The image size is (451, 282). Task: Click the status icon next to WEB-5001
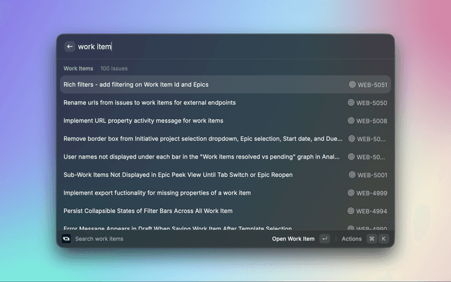(352, 175)
